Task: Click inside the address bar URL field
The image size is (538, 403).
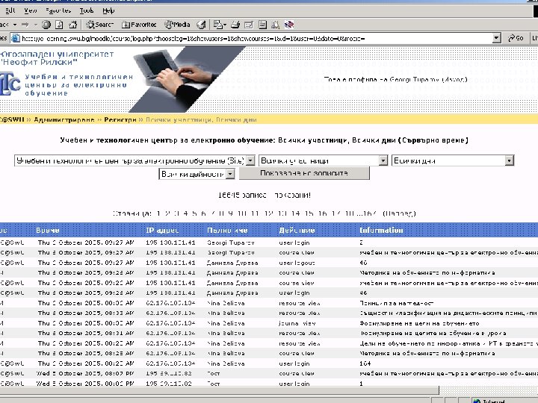Action: [256, 38]
